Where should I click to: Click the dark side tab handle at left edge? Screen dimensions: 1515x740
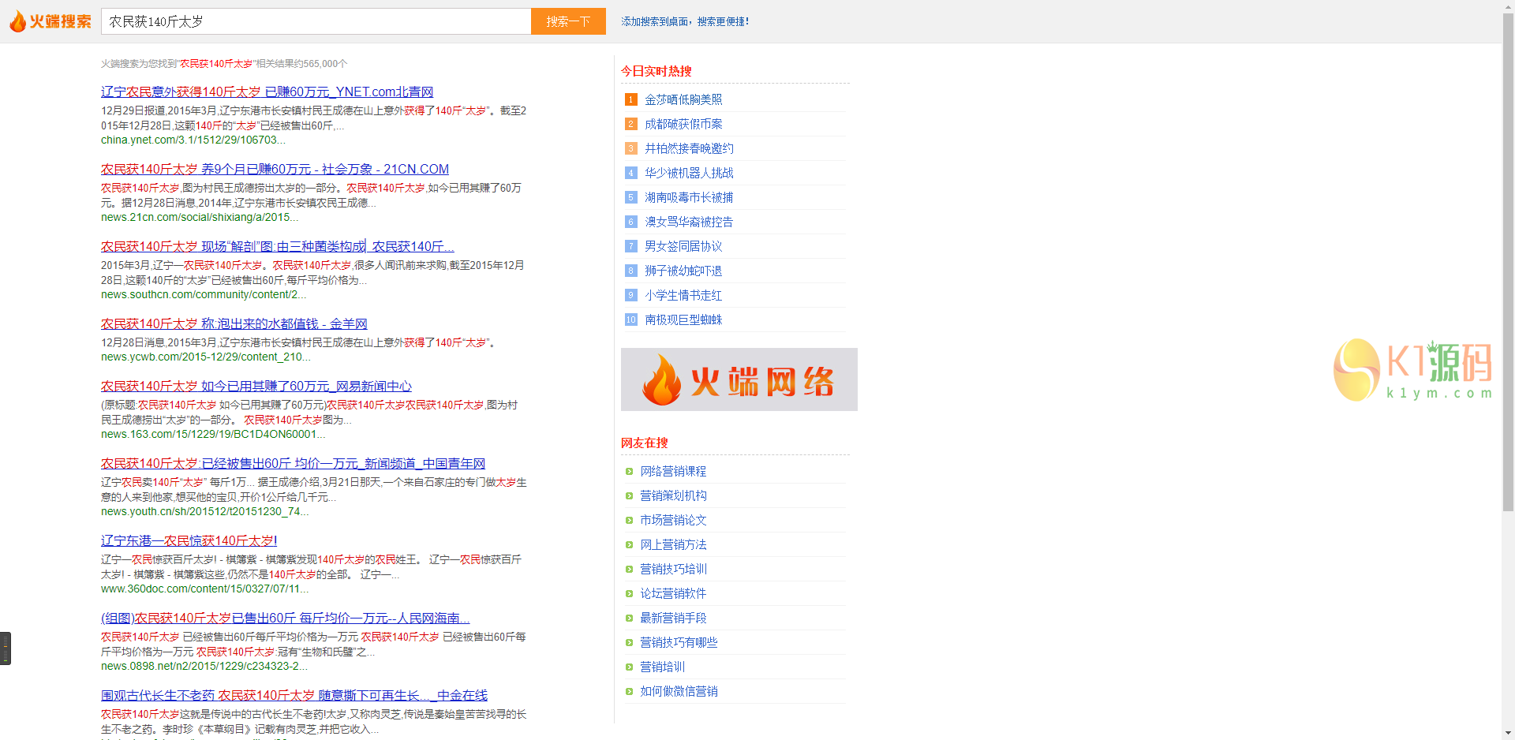(6, 648)
